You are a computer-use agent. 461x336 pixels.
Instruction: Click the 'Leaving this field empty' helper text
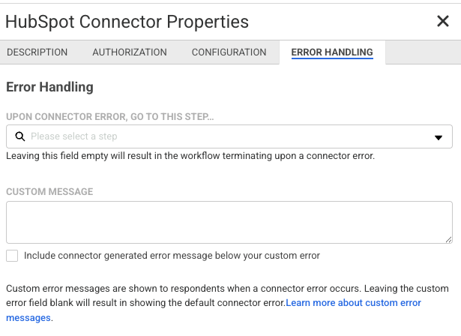coord(190,156)
